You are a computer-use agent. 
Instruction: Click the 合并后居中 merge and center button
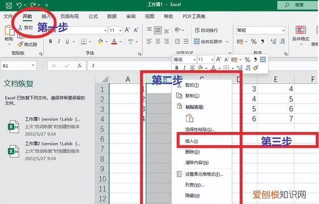[208, 42]
